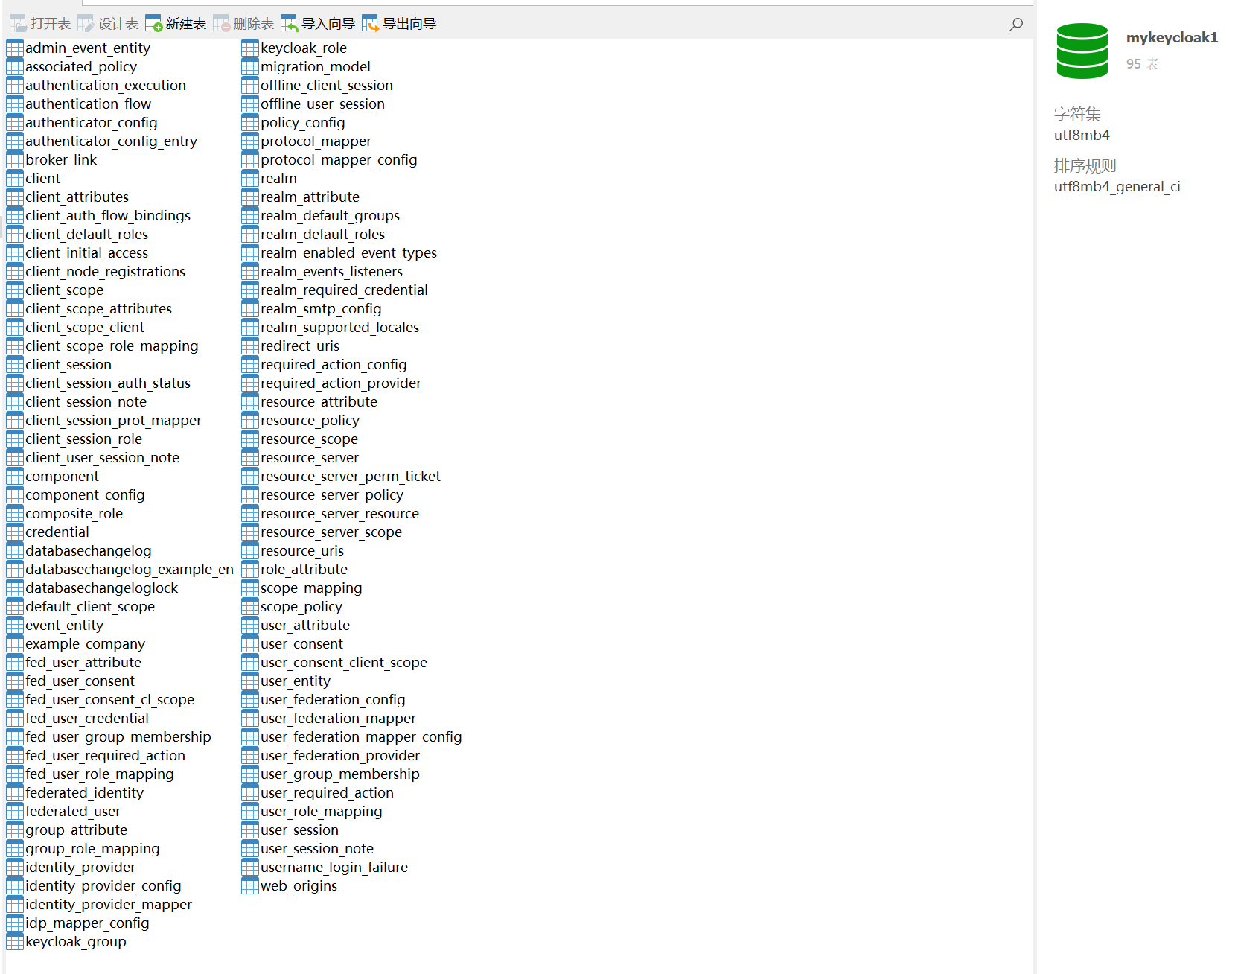Open the Import Wizard (导入向导)
The width and height of the screenshot is (1238, 974).
pyautogui.click(x=318, y=24)
